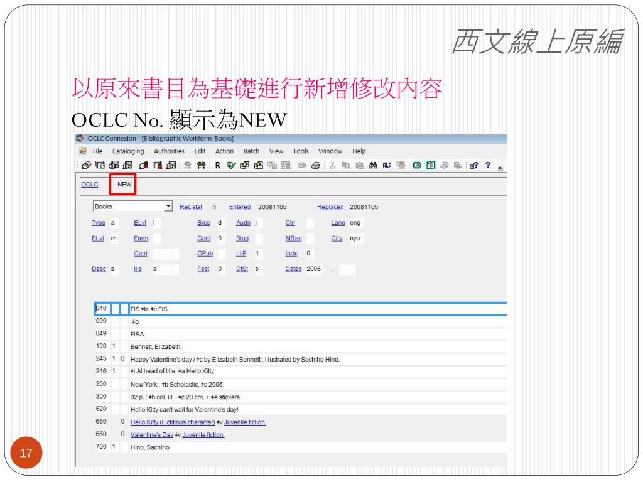Click the Search WorldCat toolbar icon
The height and width of the screenshot is (482, 643).
pos(87,165)
